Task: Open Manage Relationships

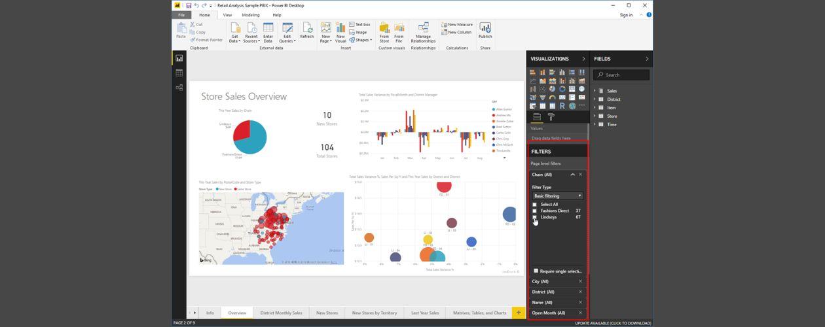Action: tap(423, 32)
